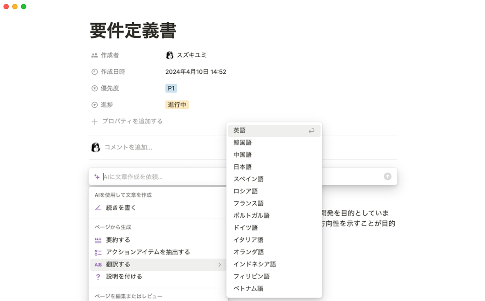Select 英語 from the language menu
485x301 pixels.
click(x=239, y=130)
